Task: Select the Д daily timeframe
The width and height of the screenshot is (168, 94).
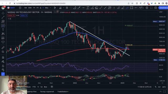Action: 40,8
